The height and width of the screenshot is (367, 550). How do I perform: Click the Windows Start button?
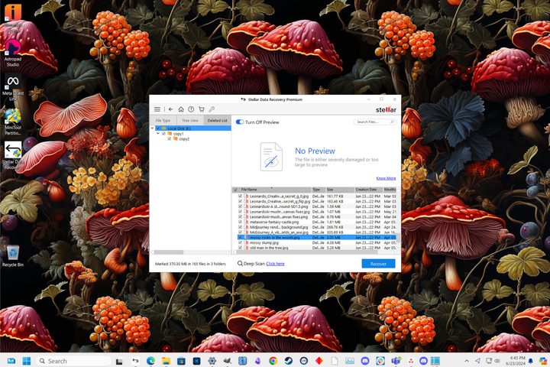pyautogui.click(x=27, y=361)
